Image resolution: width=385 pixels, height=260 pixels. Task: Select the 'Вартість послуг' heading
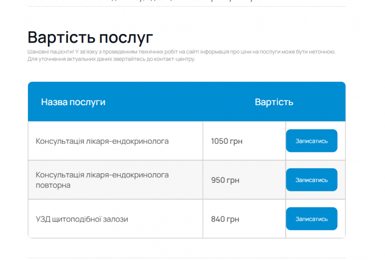pyautogui.click(x=90, y=38)
